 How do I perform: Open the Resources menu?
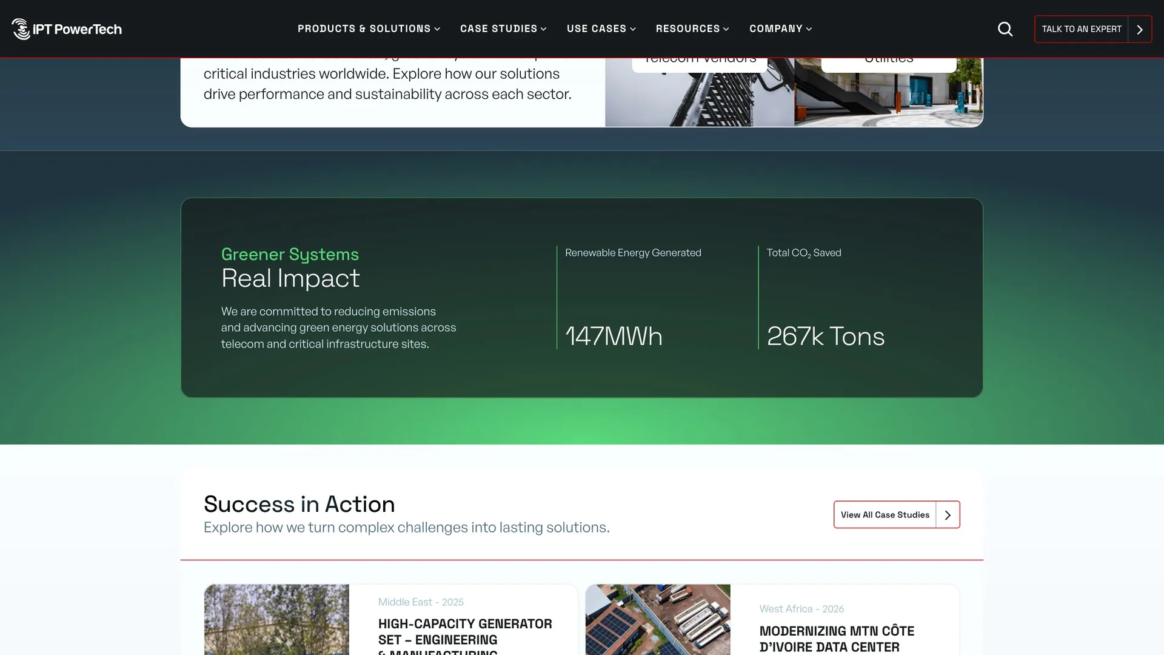(x=692, y=29)
